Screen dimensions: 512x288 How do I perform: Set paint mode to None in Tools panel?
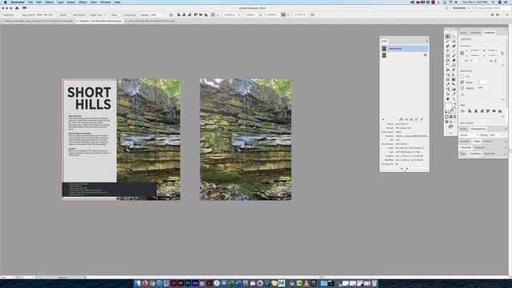point(455,117)
